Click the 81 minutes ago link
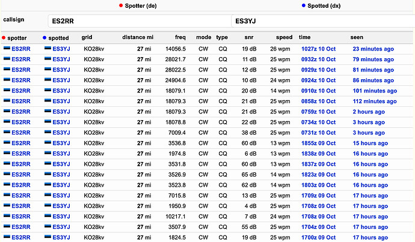415x242 pixels. [373, 70]
